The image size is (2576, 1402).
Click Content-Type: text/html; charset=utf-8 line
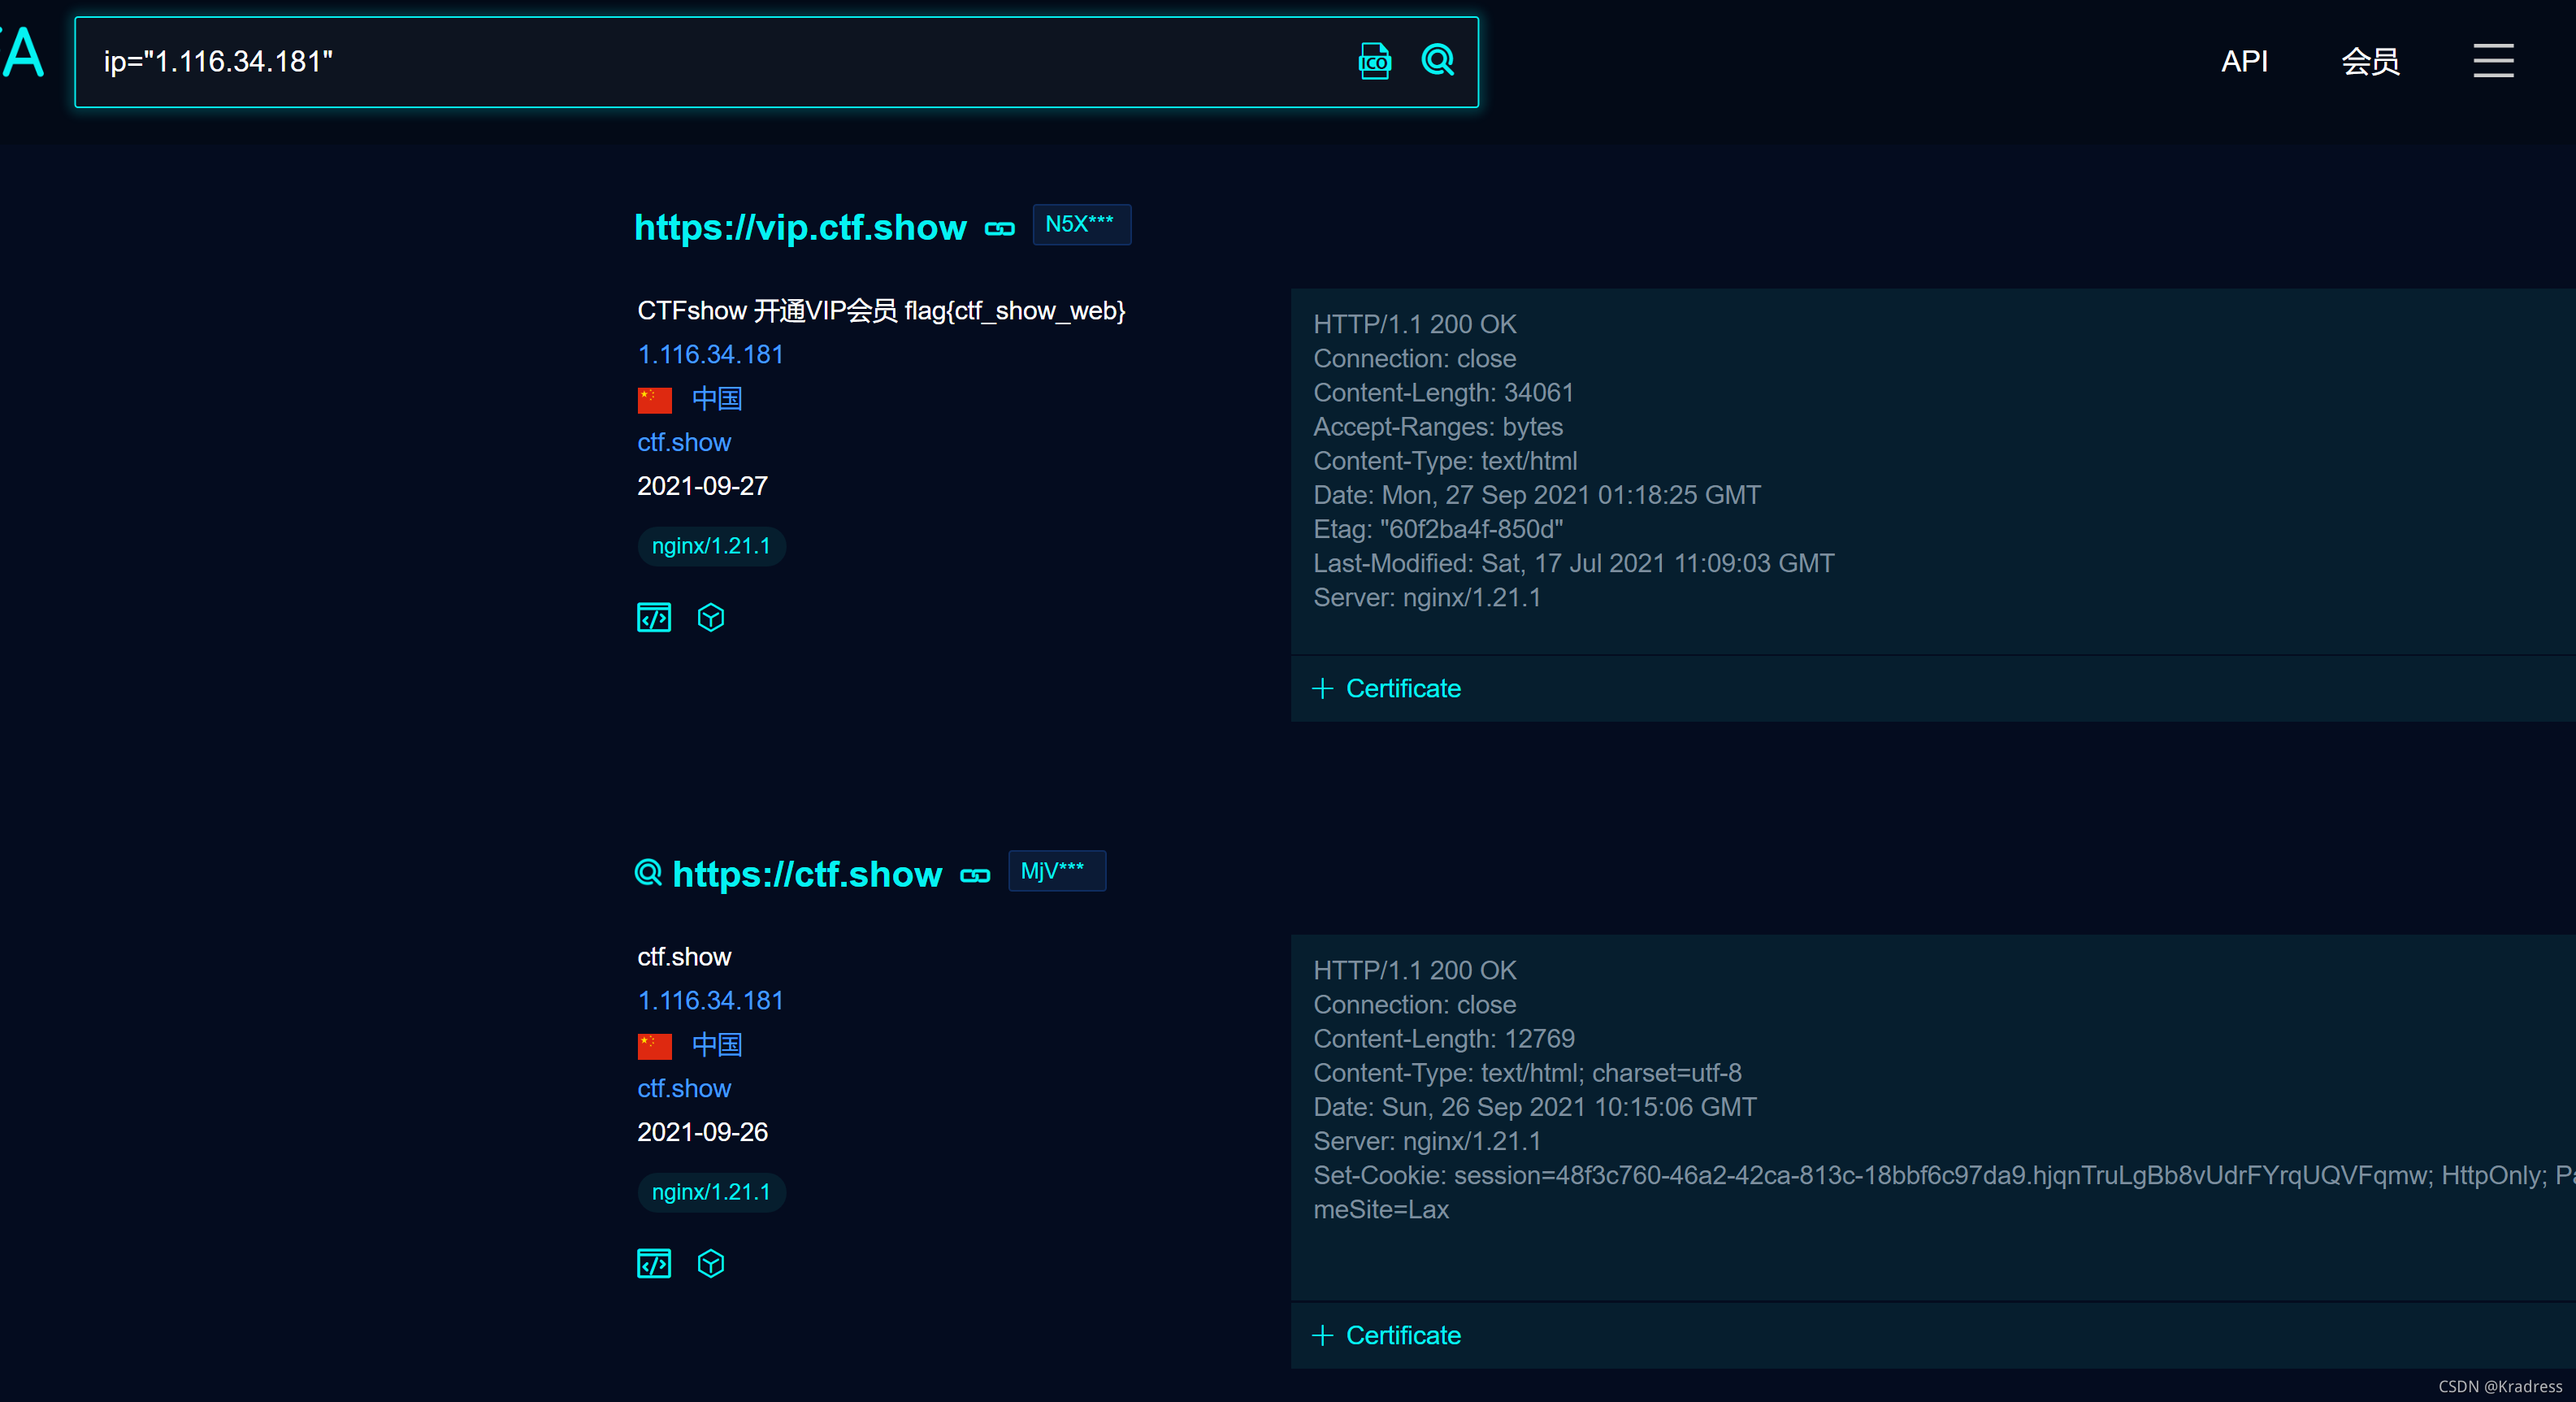tap(1526, 1073)
